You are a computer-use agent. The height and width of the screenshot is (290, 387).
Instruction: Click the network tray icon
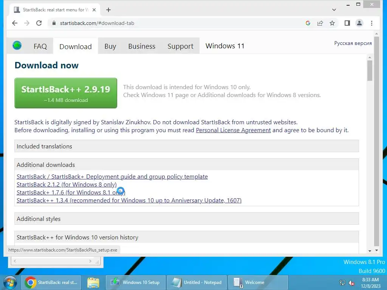tap(342, 283)
